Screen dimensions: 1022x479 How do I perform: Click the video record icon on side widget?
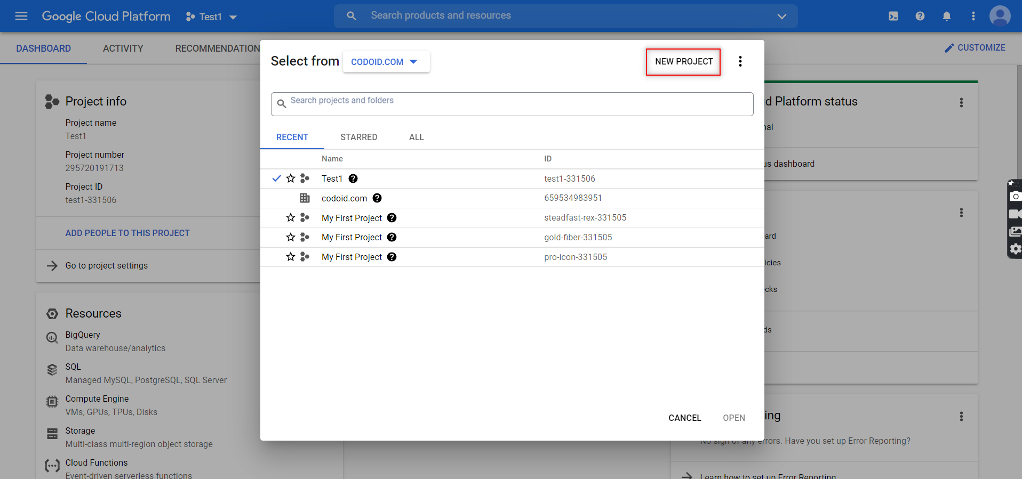tap(1015, 214)
